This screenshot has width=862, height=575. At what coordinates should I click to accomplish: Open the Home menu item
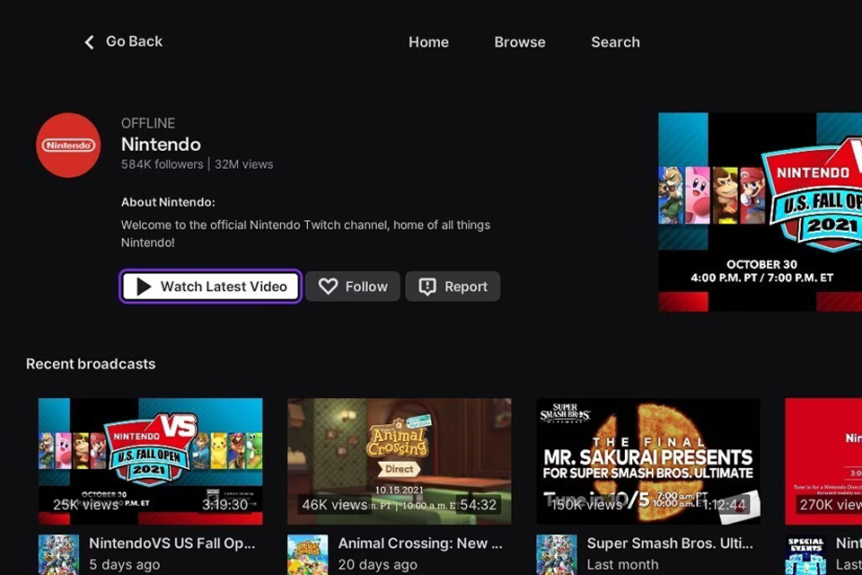click(428, 42)
